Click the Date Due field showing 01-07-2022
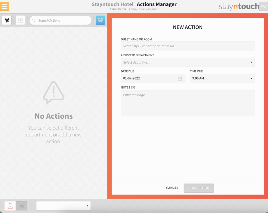 click(x=153, y=78)
